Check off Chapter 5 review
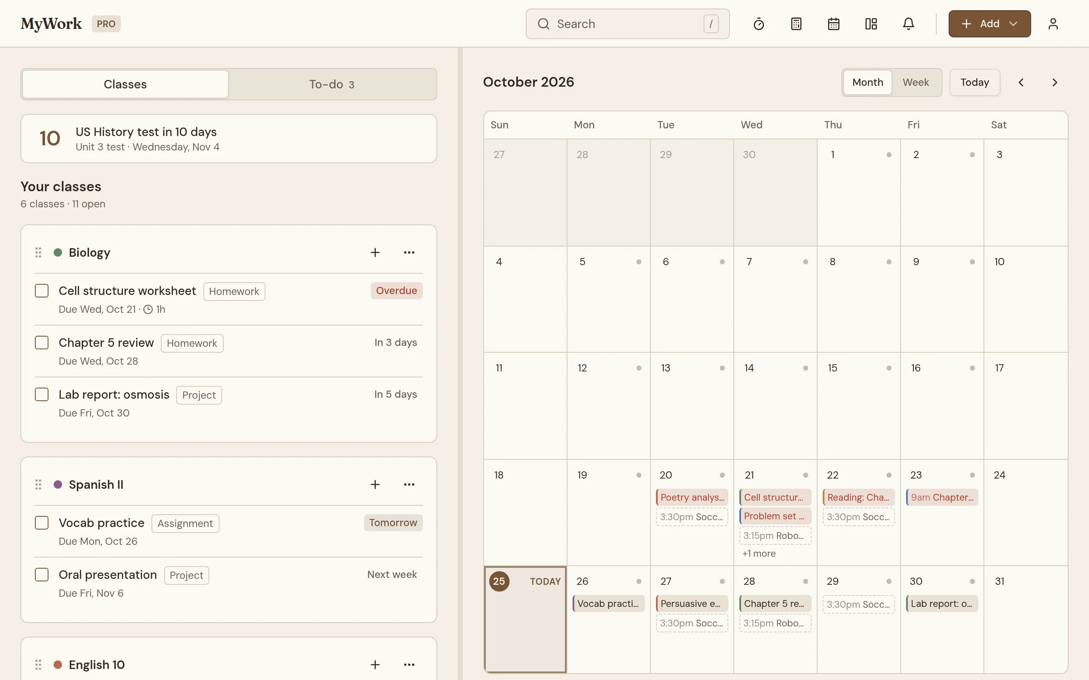The image size is (1089, 680). tap(42, 342)
